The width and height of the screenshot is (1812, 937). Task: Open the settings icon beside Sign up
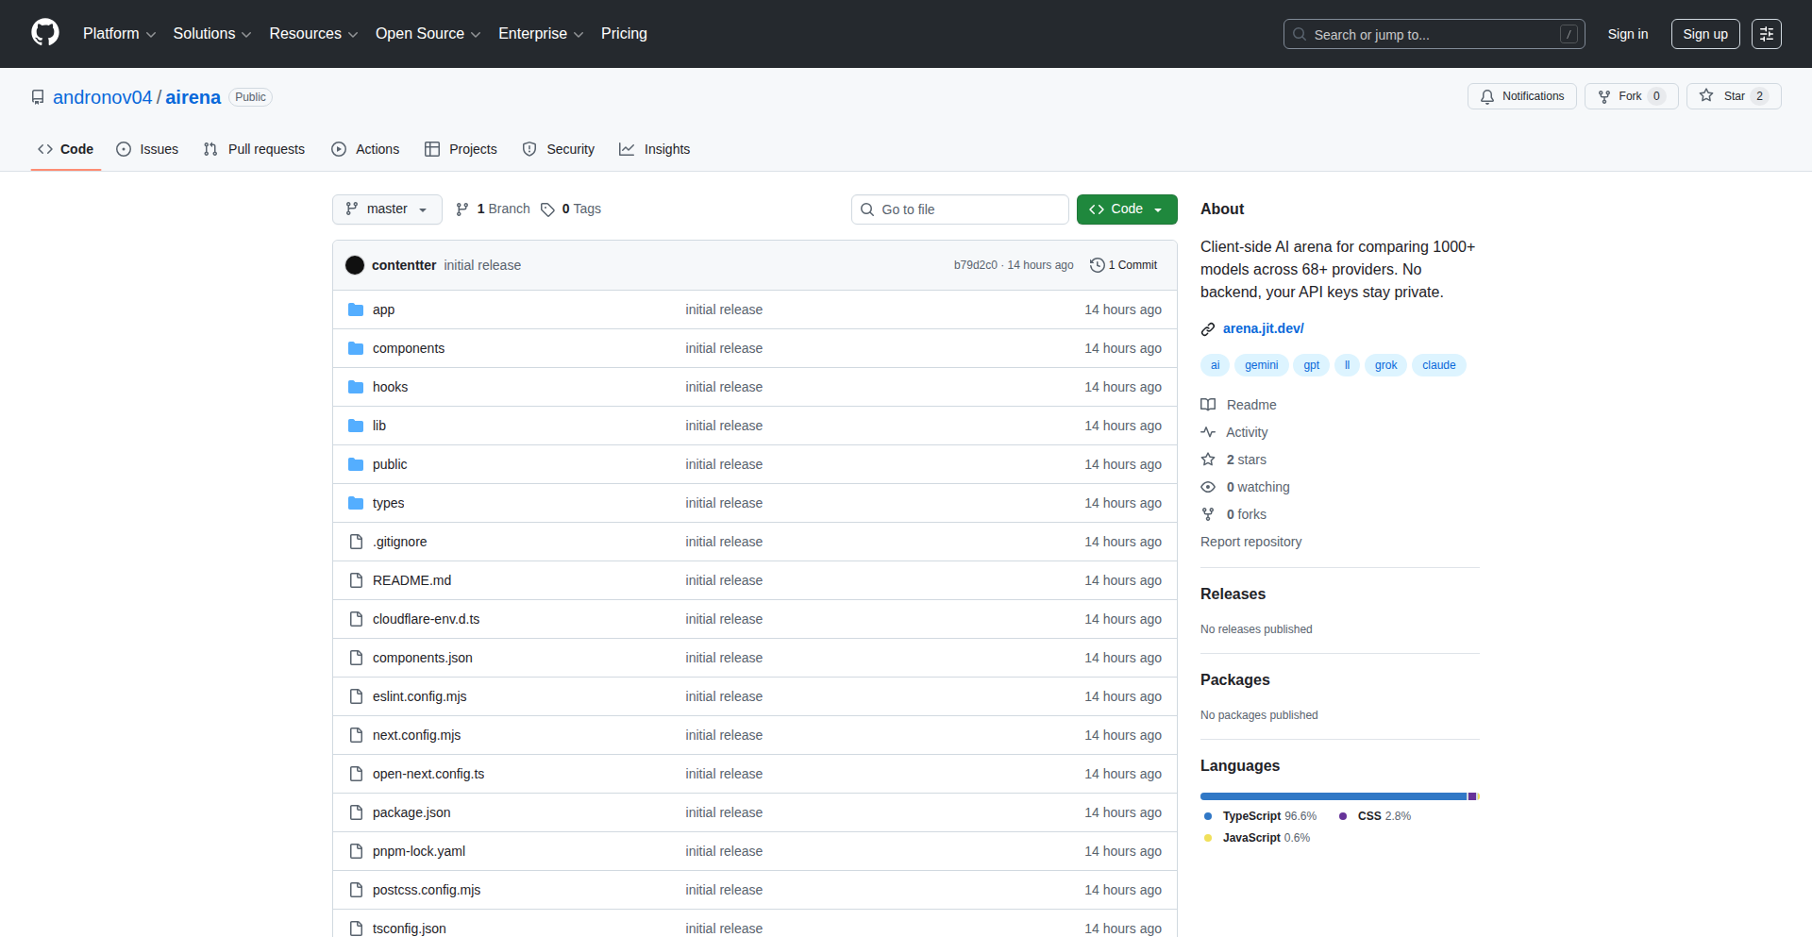coord(1766,34)
